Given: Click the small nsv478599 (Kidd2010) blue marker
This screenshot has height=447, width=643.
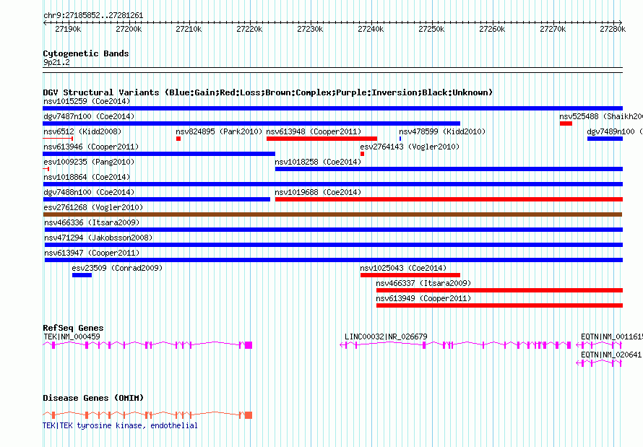Looking at the screenshot, I should click(400, 139).
